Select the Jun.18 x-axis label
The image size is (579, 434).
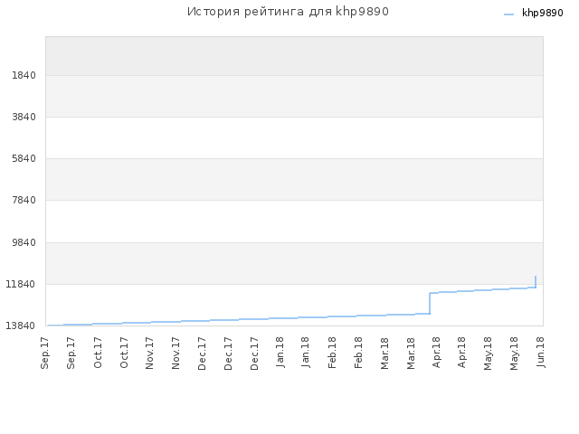coord(541,352)
